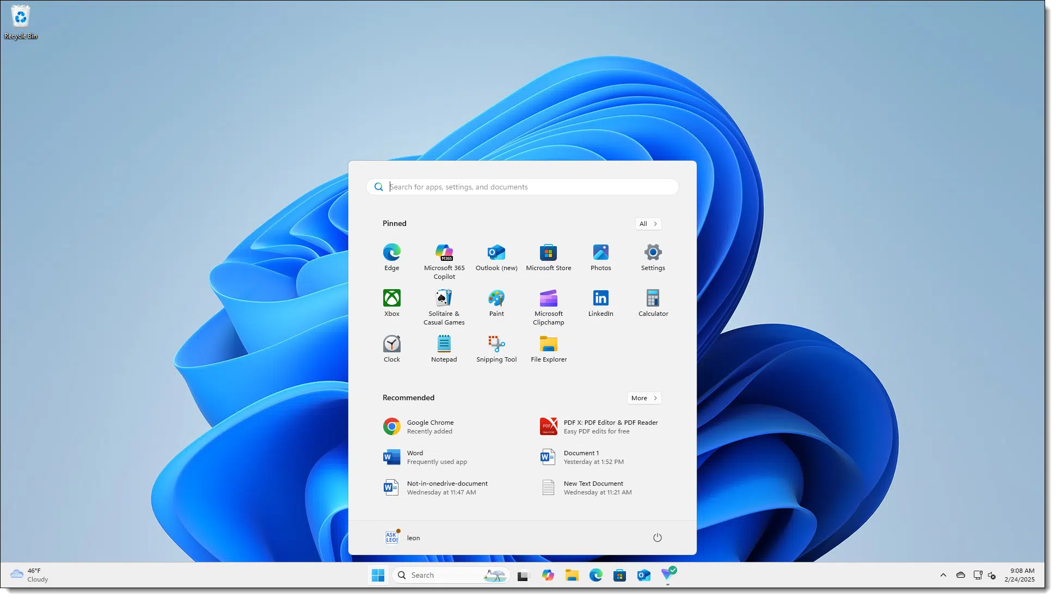1056x599 pixels.
Task: Open File Explorer from Pinned apps
Action: coord(548,349)
